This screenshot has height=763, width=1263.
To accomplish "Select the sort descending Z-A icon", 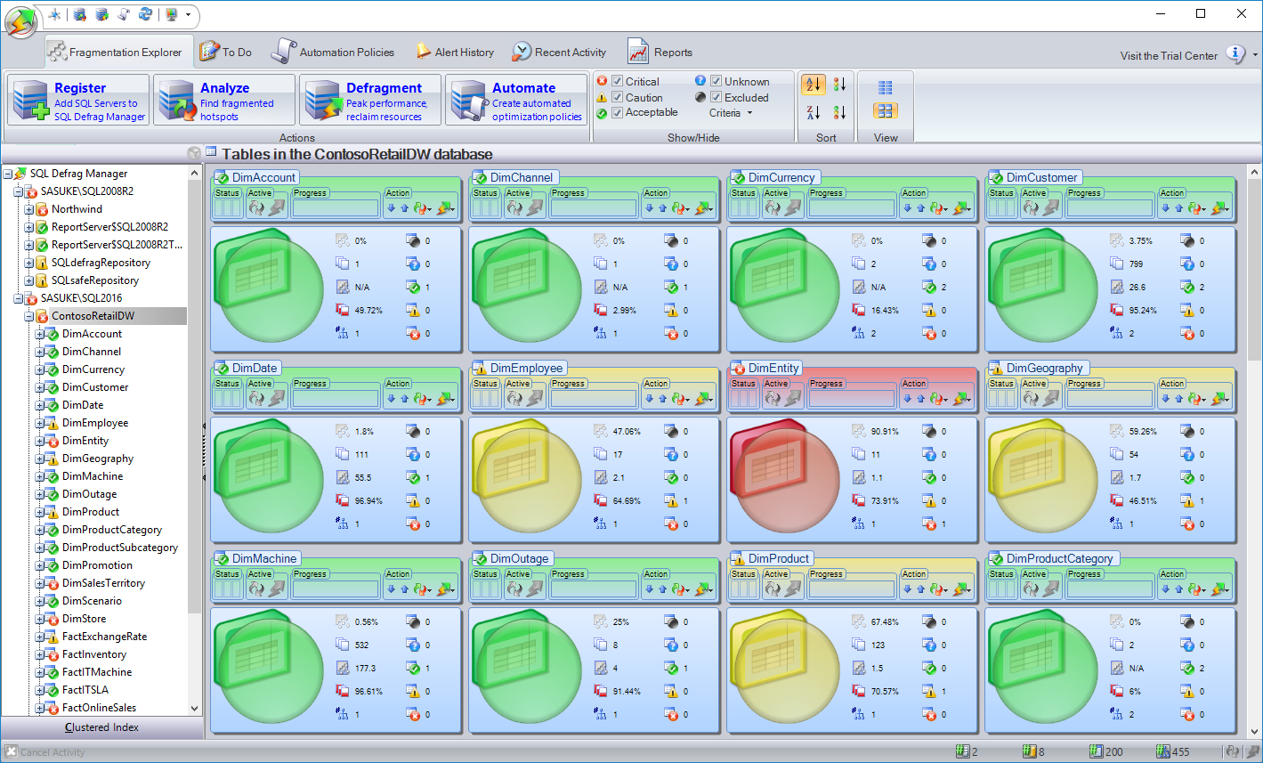I will pos(814,112).
